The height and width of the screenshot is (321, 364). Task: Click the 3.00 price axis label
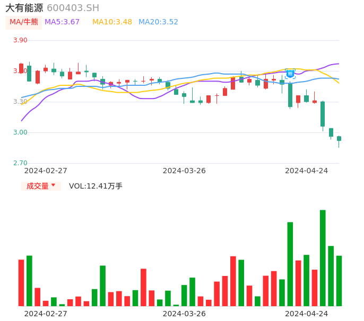20,132
